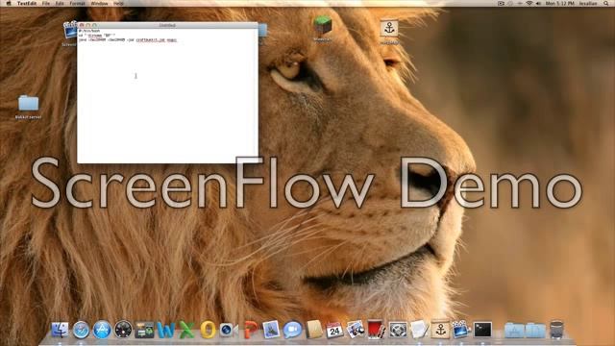Open Mail stamp icon in Dock
This screenshot has width=615, height=346.
click(271, 330)
